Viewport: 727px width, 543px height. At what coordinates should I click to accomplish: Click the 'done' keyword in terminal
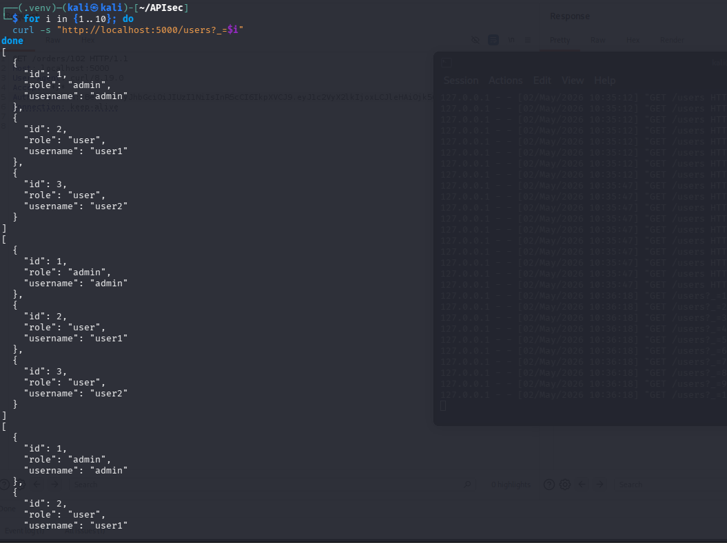tap(12, 41)
